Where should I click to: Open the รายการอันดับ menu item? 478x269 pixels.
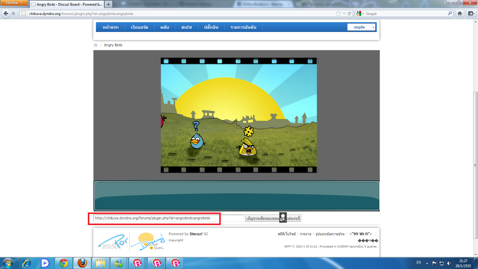tap(243, 27)
